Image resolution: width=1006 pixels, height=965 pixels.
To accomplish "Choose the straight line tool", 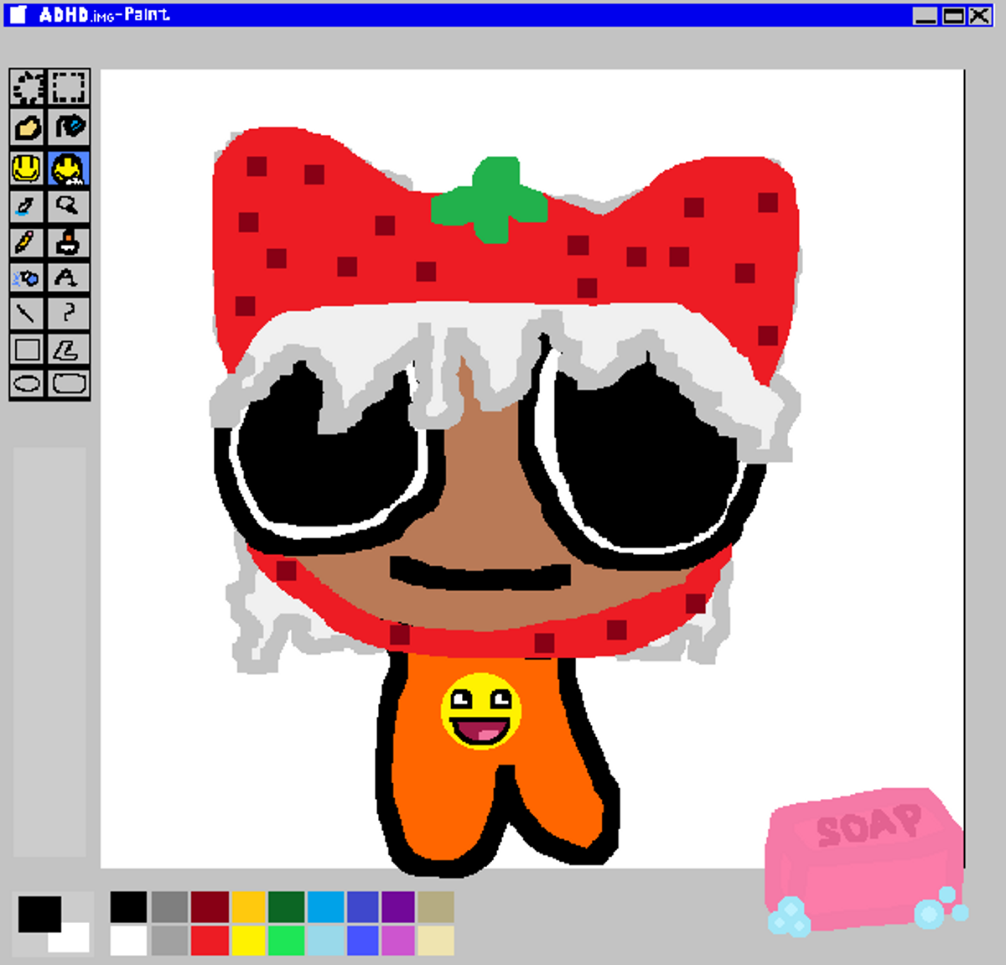I will tap(28, 314).
